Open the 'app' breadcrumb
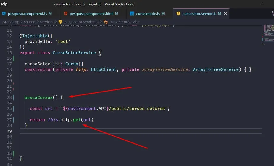274x166 pixels. point(16,22)
